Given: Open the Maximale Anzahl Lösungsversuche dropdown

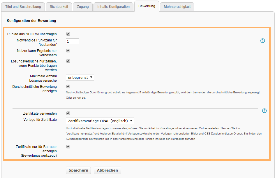Looking at the screenshot, I should click(80, 77).
